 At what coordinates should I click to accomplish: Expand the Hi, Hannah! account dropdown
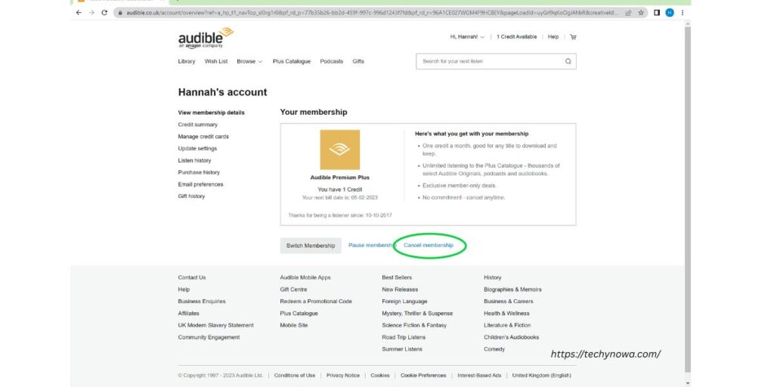click(467, 37)
